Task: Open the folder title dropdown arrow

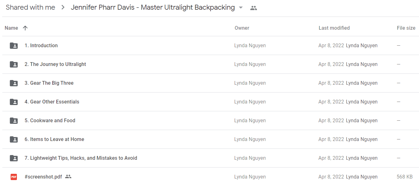Action: (241, 8)
